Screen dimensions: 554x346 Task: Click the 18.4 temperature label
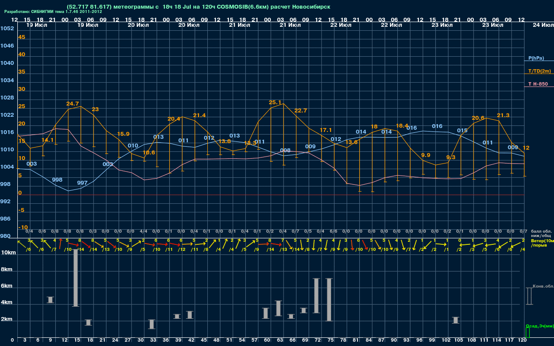[x=402, y=126]
